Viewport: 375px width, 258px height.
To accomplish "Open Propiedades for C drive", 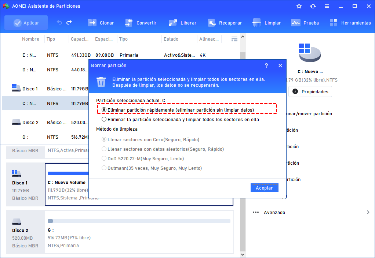I will pyautogui.click(x=310, y=91).
